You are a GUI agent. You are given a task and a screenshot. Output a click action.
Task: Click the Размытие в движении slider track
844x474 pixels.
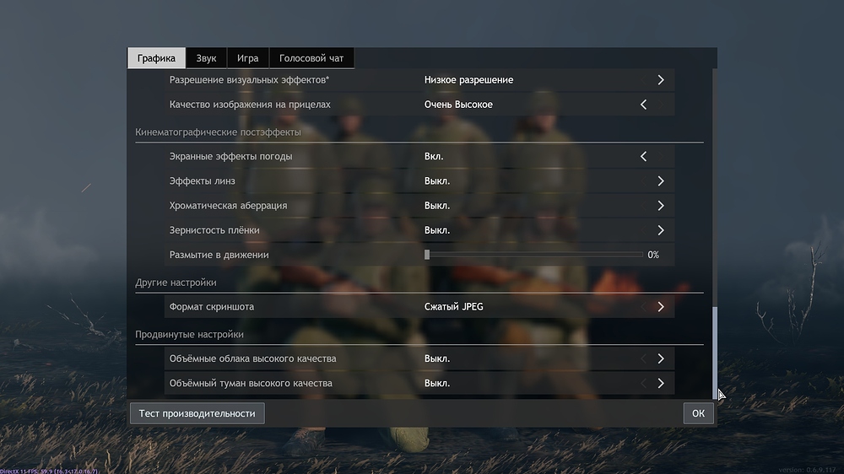coord(535,255)
